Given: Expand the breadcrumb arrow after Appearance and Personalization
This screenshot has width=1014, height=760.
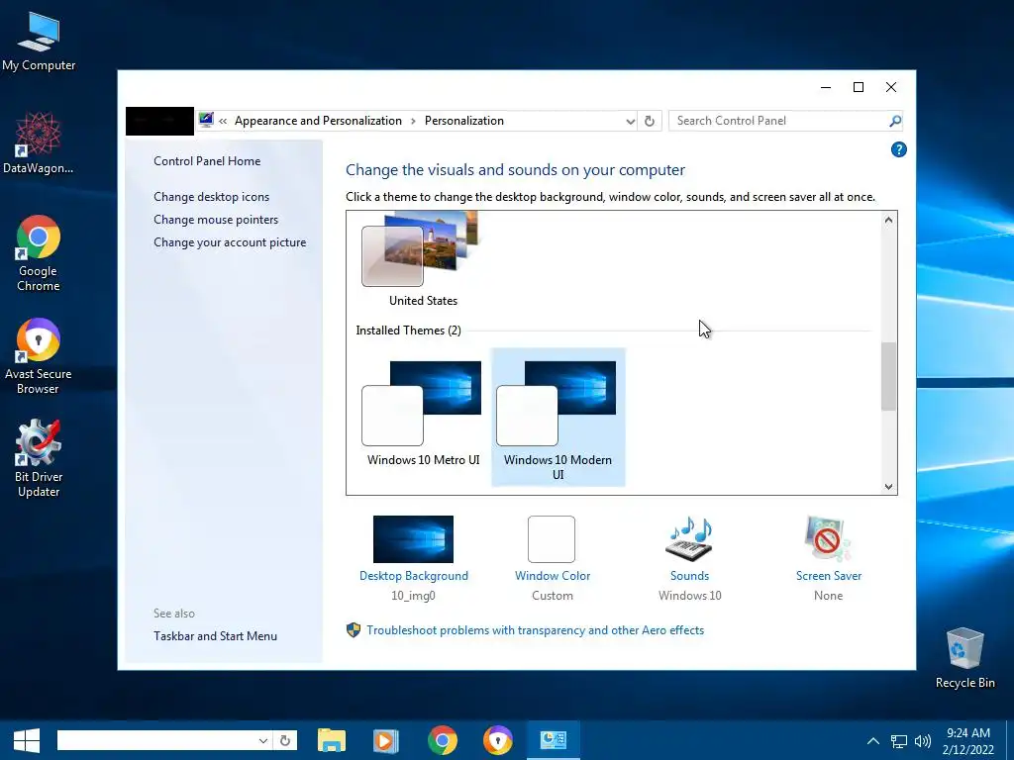Looking at the screenshot, I should (413, 121).
